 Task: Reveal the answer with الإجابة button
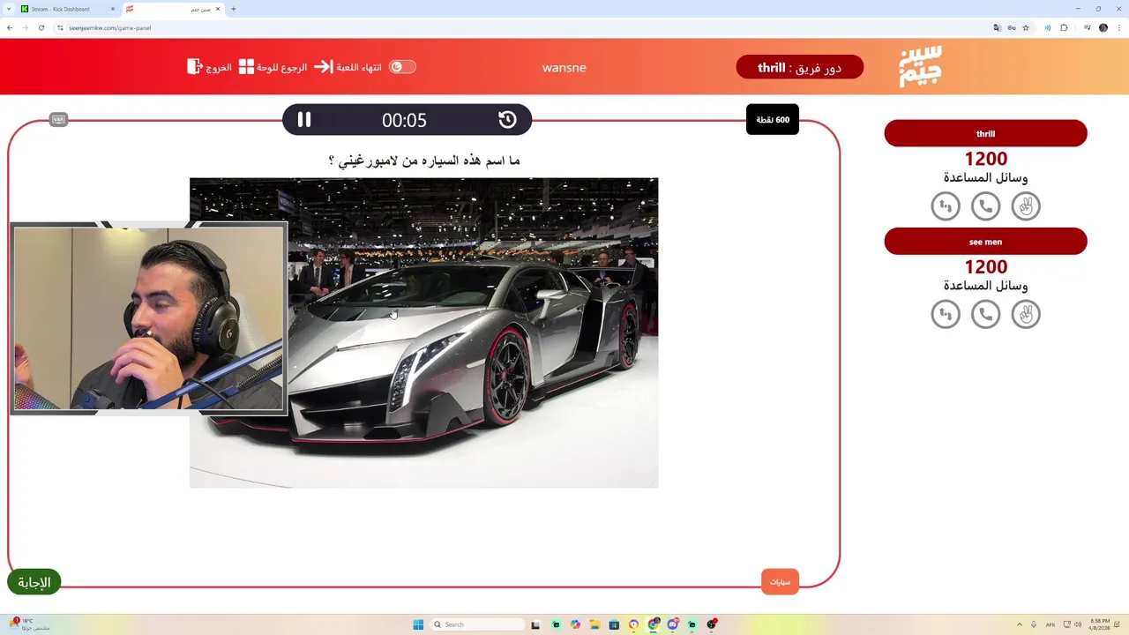[34, 582]
